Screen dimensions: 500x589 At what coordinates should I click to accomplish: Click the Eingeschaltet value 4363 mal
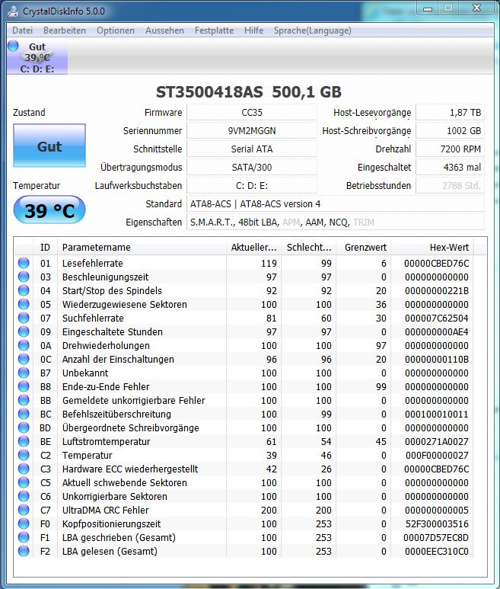point(450,167)
